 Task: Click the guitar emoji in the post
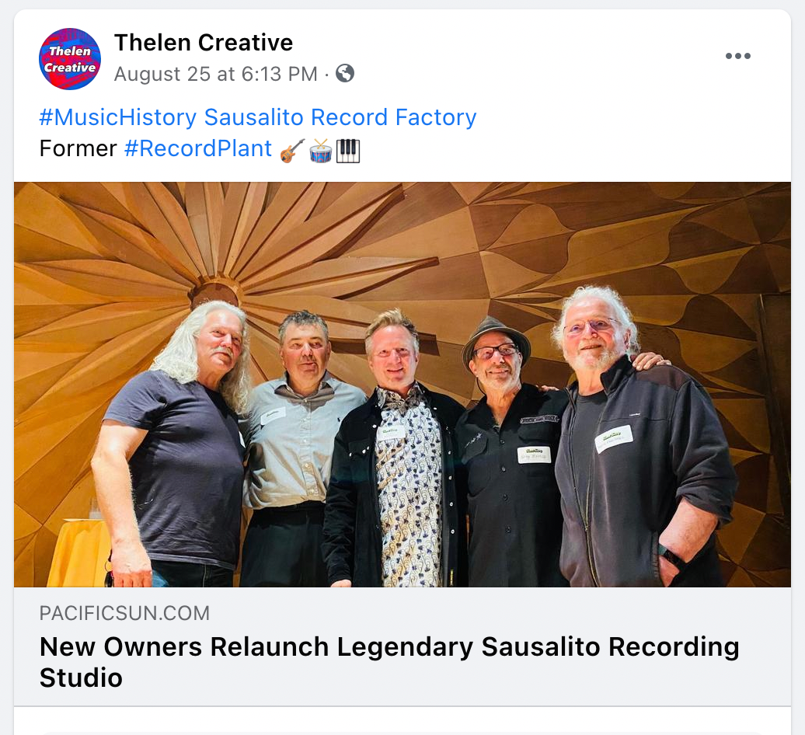pos(293,151)
